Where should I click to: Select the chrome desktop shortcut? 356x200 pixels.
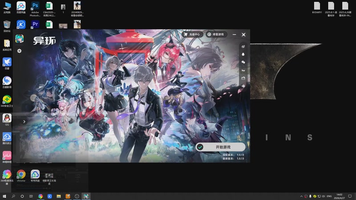(21, 176)
